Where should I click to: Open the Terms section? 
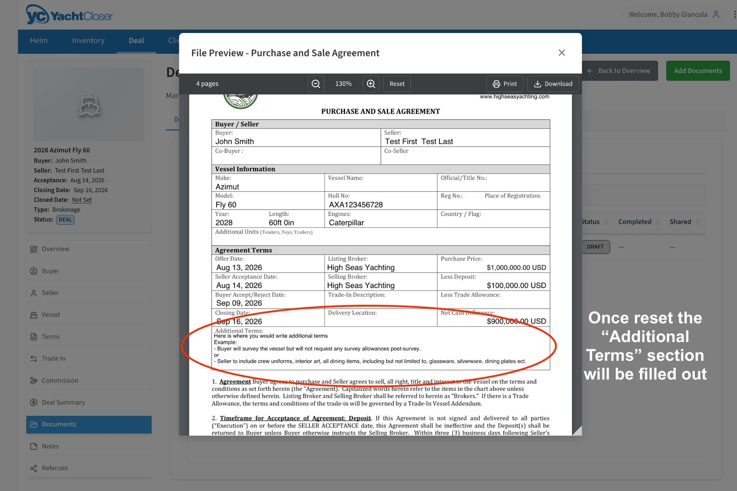click(89, 336)
